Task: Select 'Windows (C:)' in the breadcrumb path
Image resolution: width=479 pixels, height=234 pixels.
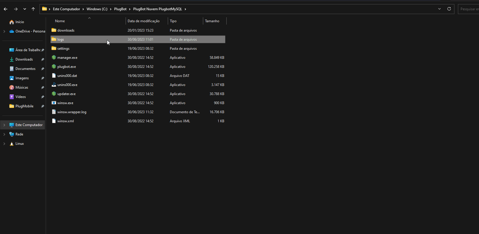Action: (x=97, y=9)
